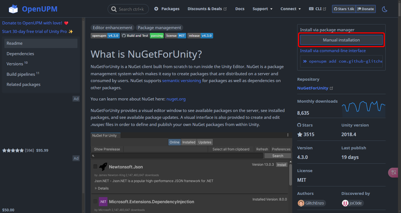Select the Dependencies sidebar item

click(x=20, y=54)
